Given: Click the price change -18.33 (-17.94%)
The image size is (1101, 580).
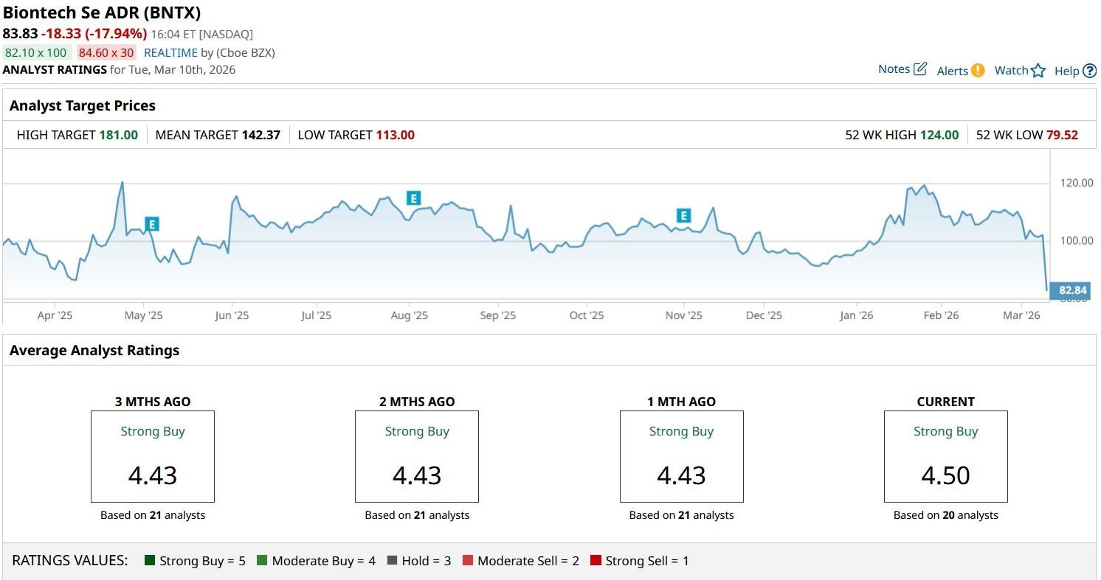Looking at the screenshot, I should tap(94, 34).
